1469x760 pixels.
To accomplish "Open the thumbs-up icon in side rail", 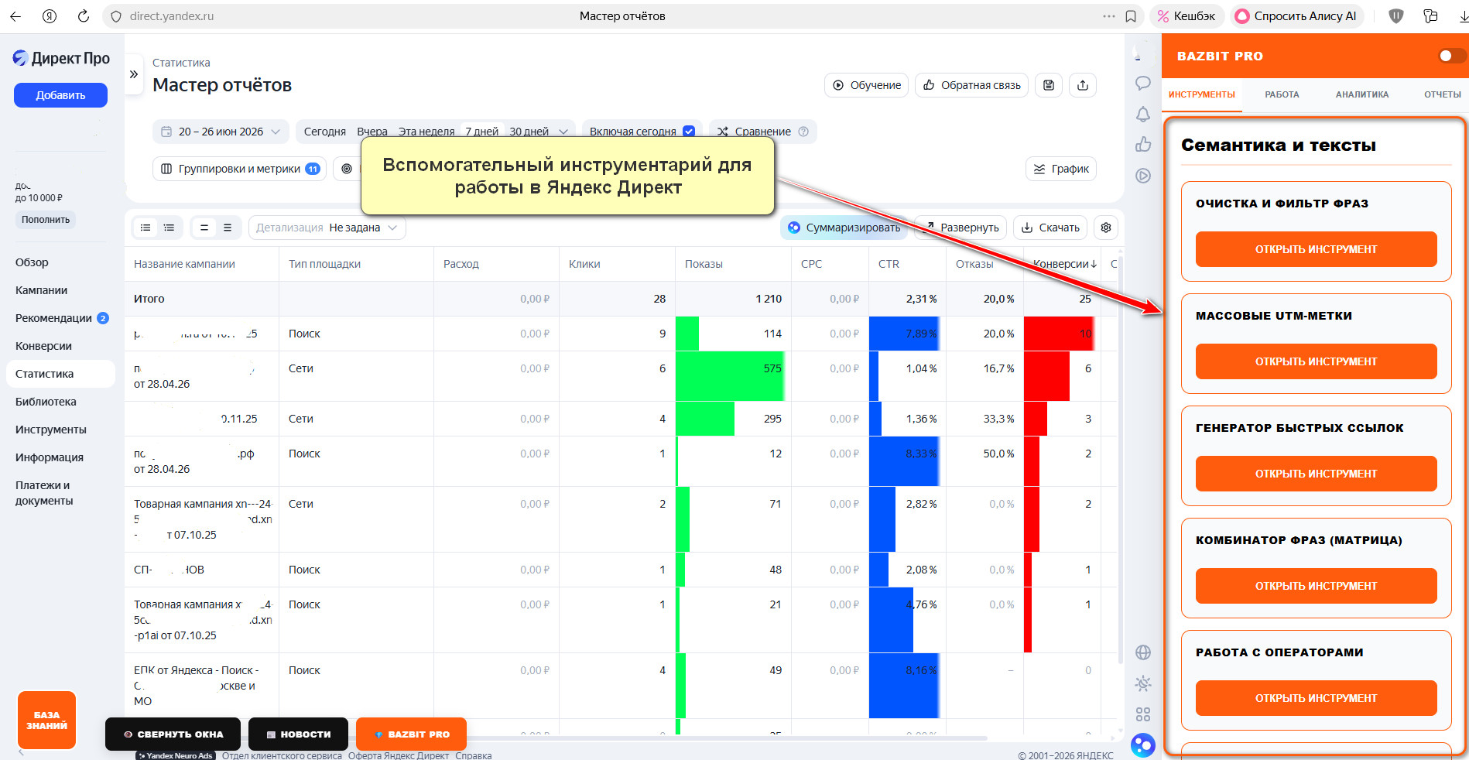I will tap(1142, 145).
